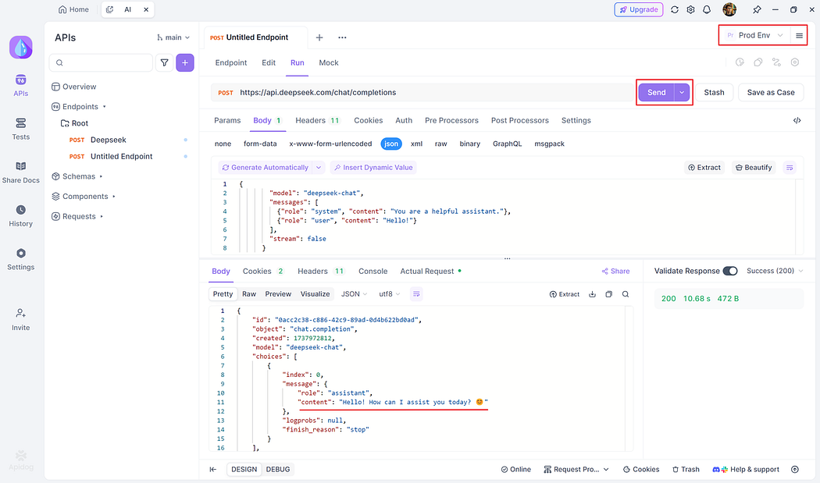Click the Upgrade button
Screen dimensions: 820x483
tap(639, 9)
